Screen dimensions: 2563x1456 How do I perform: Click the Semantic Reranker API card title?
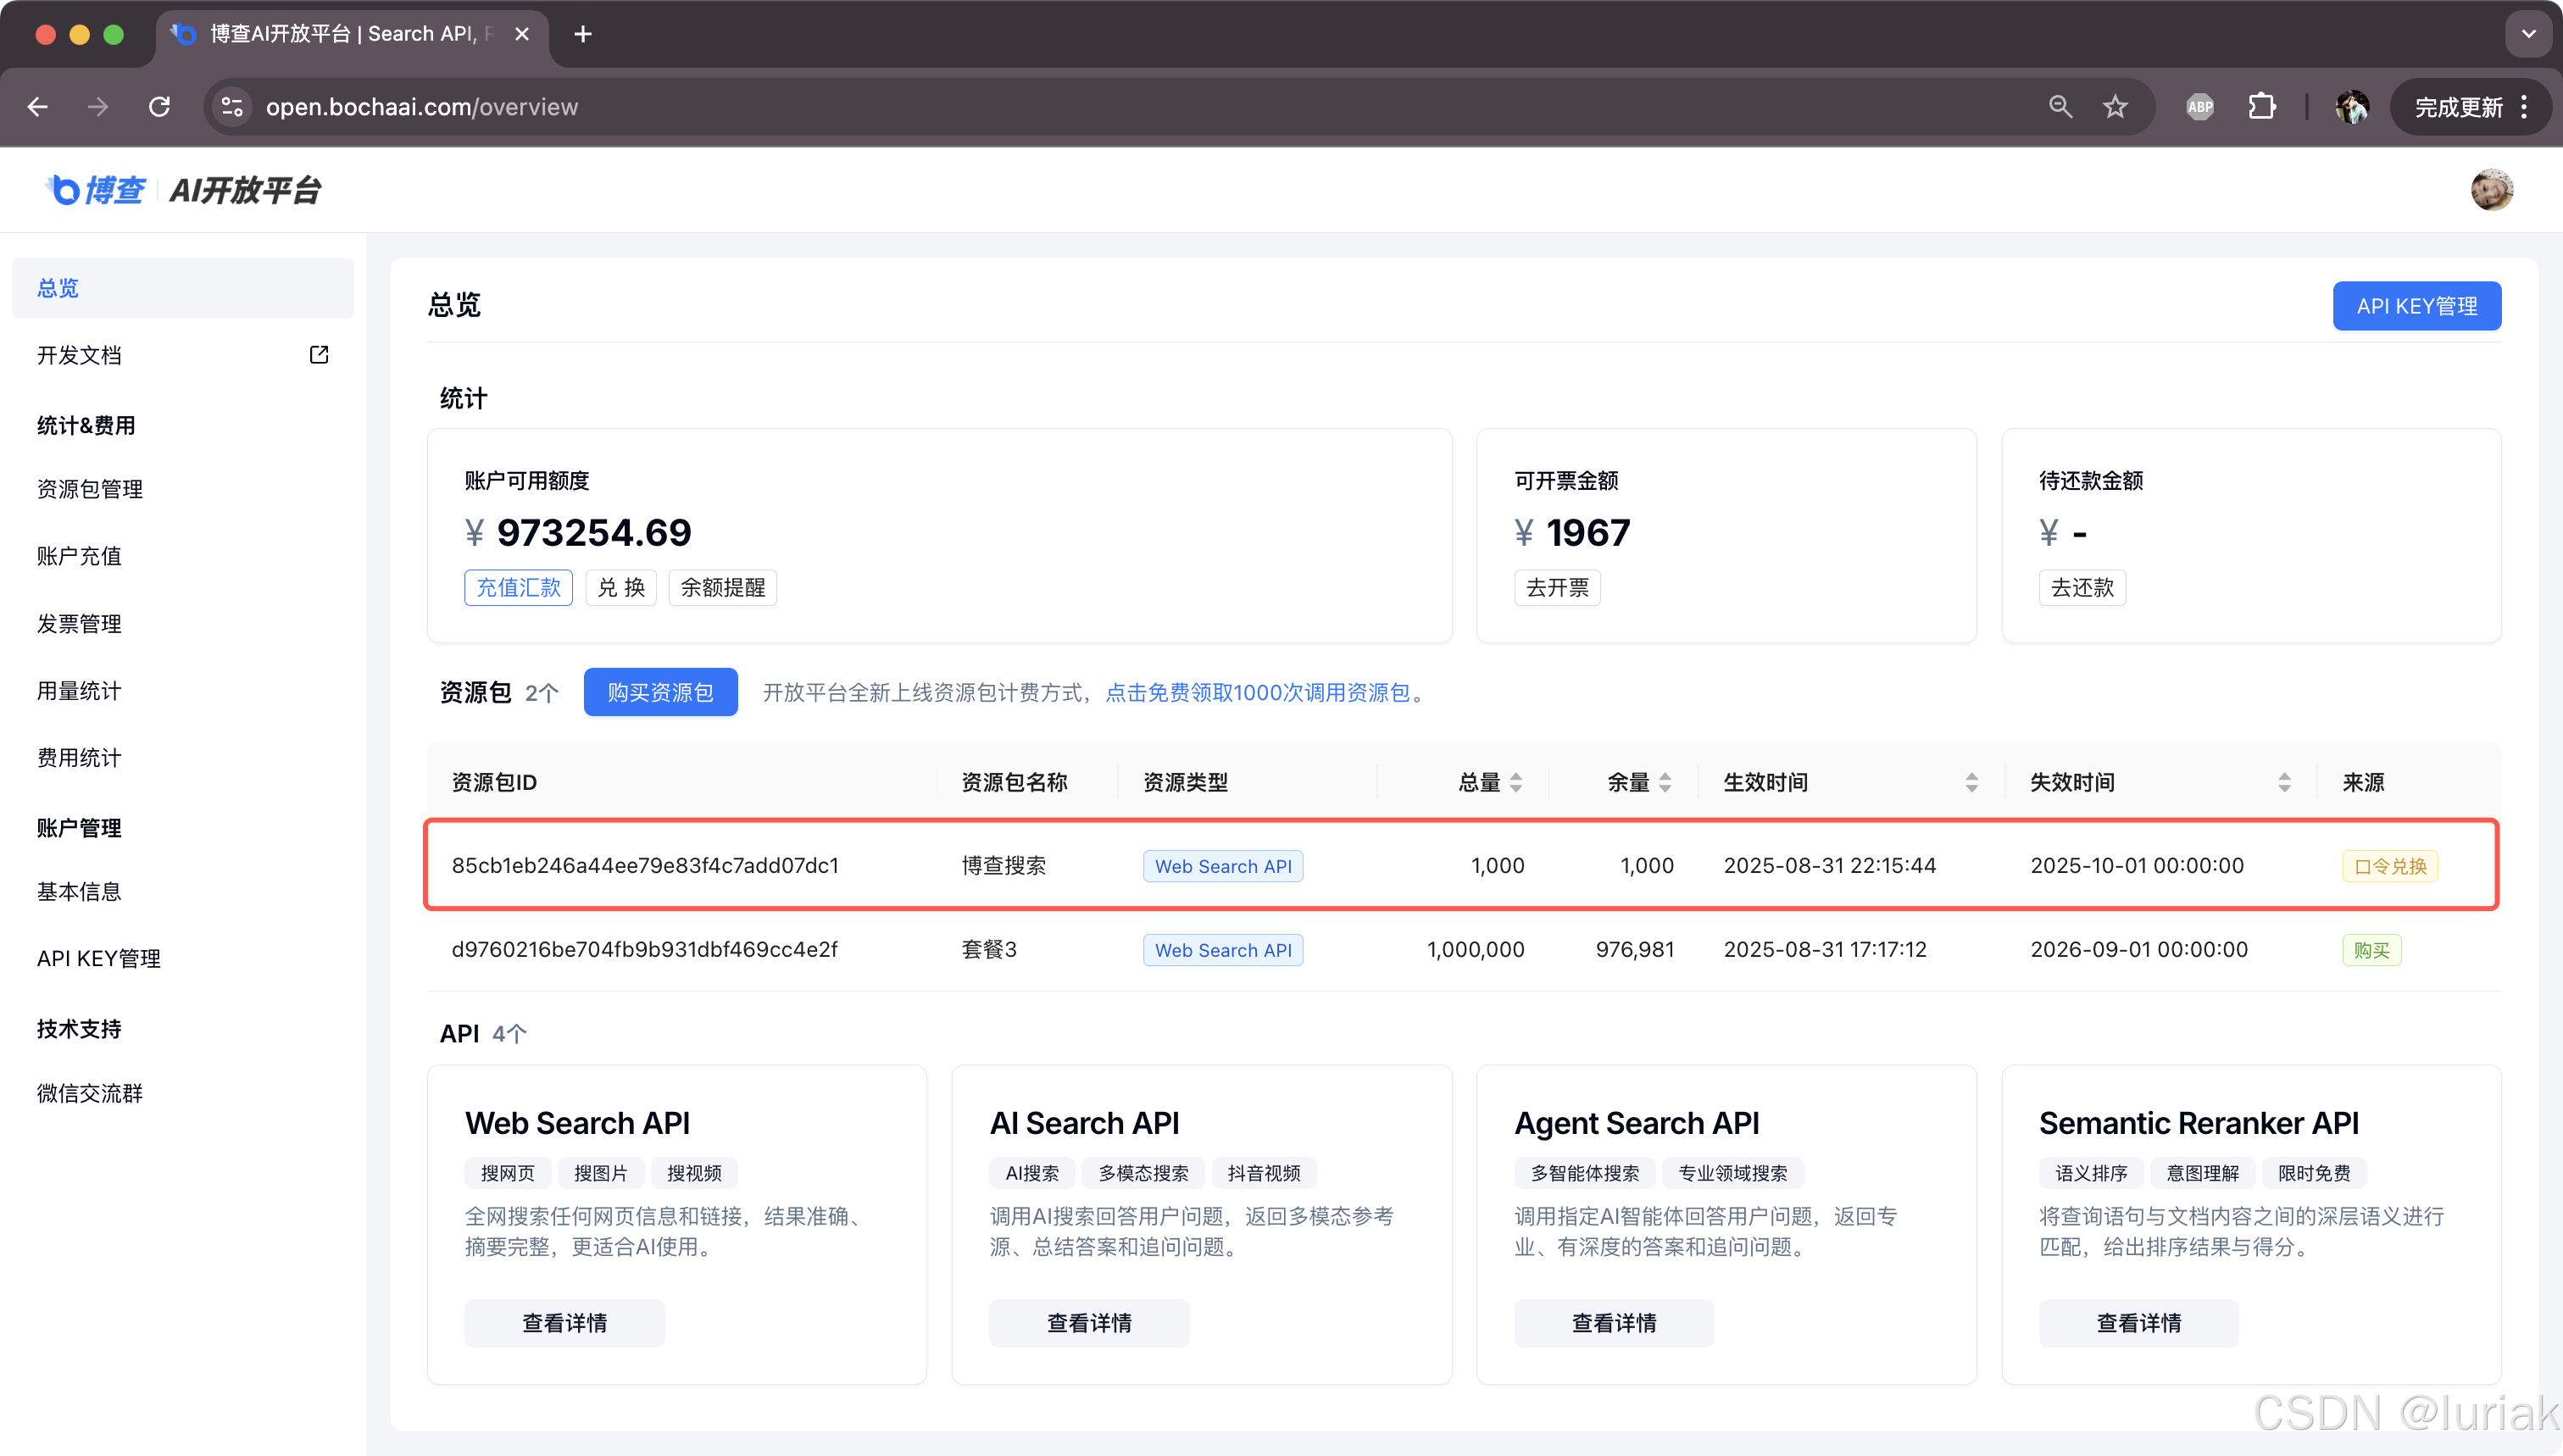[x=2198, y=1124]
